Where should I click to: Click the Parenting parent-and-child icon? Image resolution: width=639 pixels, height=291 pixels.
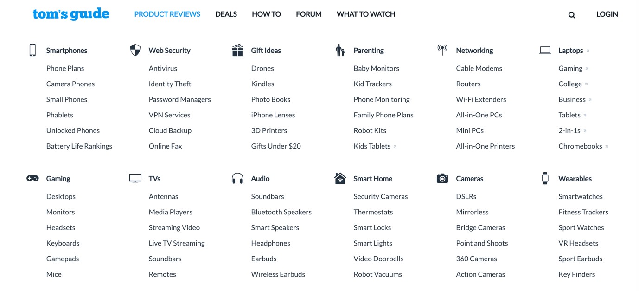[x=340, y=50]
